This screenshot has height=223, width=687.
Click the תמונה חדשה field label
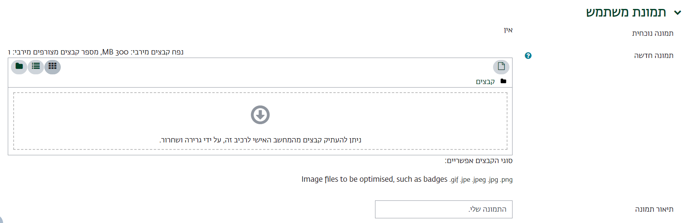tap(654, 56)
